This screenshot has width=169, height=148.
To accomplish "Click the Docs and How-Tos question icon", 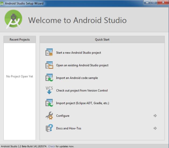I will (x=49, y=128).
